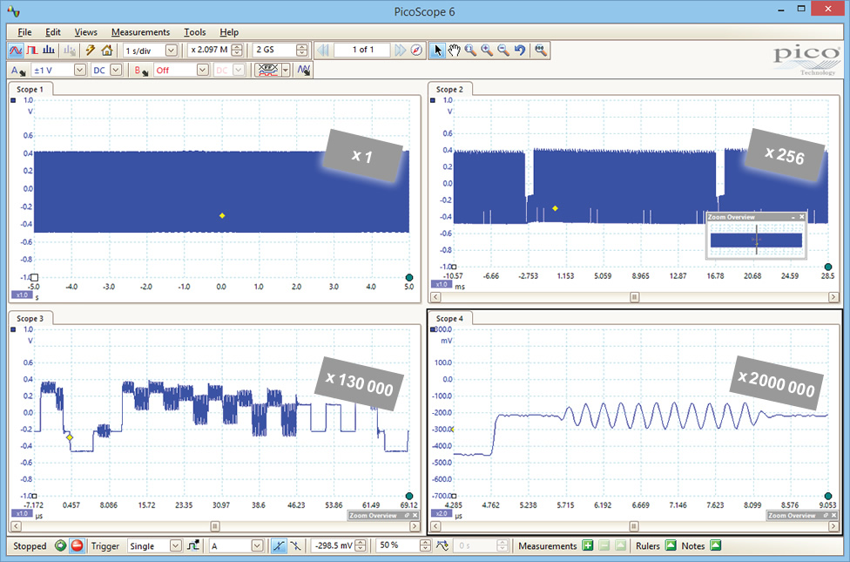The image size is (850, 562).
Task: Click Scope 2 Zoom Overview thumbnail
Action: coord(756,240)
